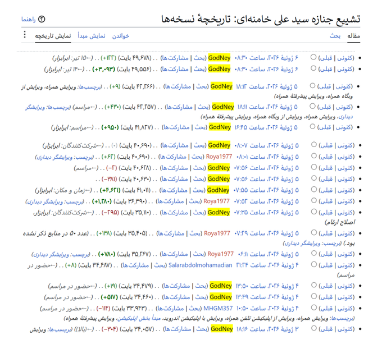382x344 pixels.
Task: Open the نمایش مبدأ (view source) tab
Action: [92, 36]
